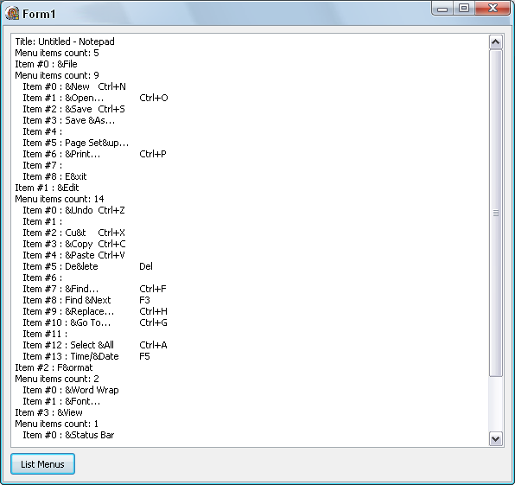This screenshot has height=485, width=515.
Task: Click the 'Menu items count: 14' line
Action: point(60,199)
